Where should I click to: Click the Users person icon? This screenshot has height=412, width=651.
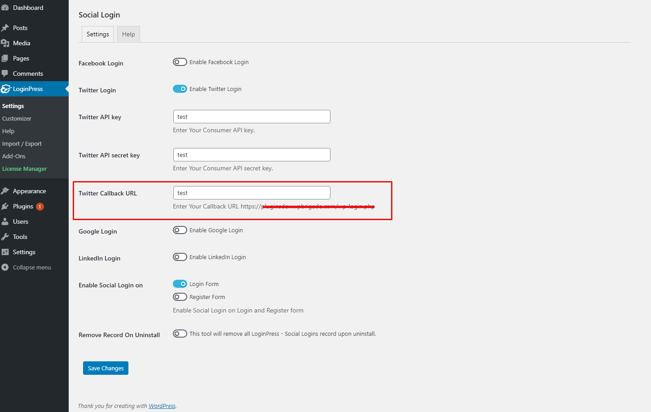click(5, 221)
